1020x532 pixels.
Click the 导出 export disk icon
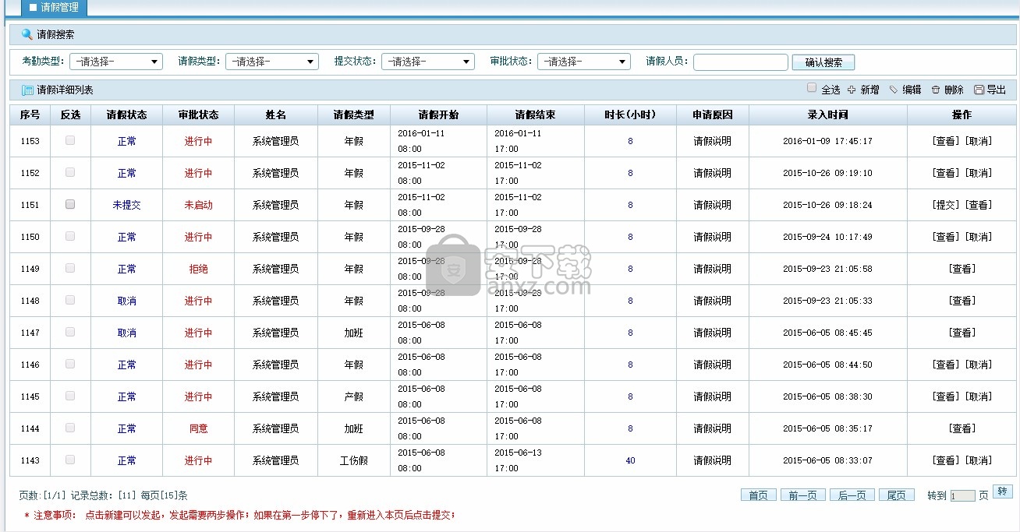pos(979,90)
